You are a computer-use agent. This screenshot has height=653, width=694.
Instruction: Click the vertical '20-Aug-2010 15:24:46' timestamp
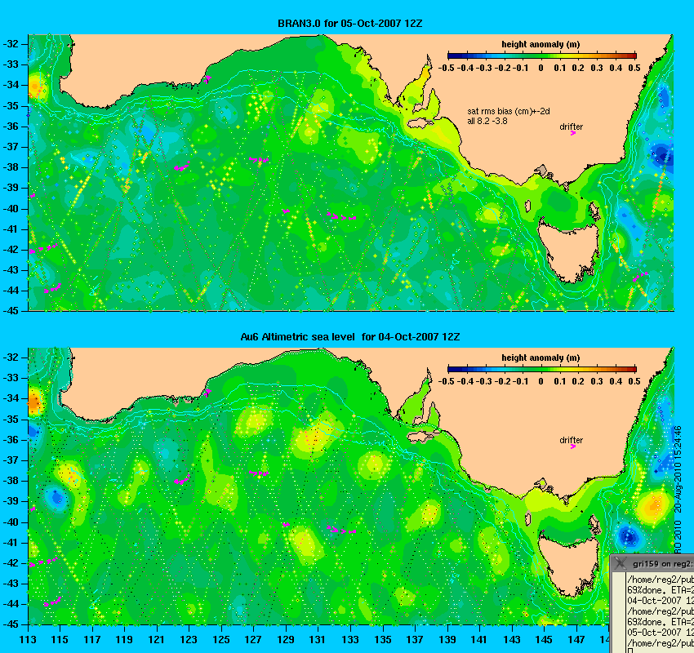coord(678,469)
